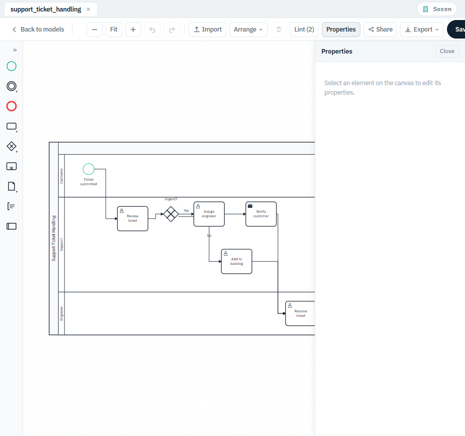Select the Notify customer task
Viewport: 465px width, 436px height.
(x=261, y=214)
